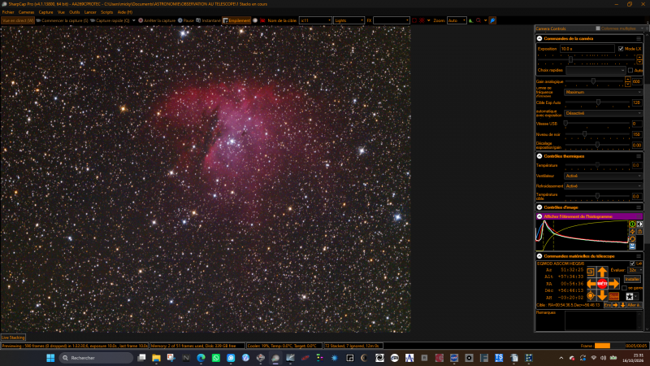Open the Désactivé auto exposure dropdown
This screenshot has width=650, height=366.
(603, 113)
